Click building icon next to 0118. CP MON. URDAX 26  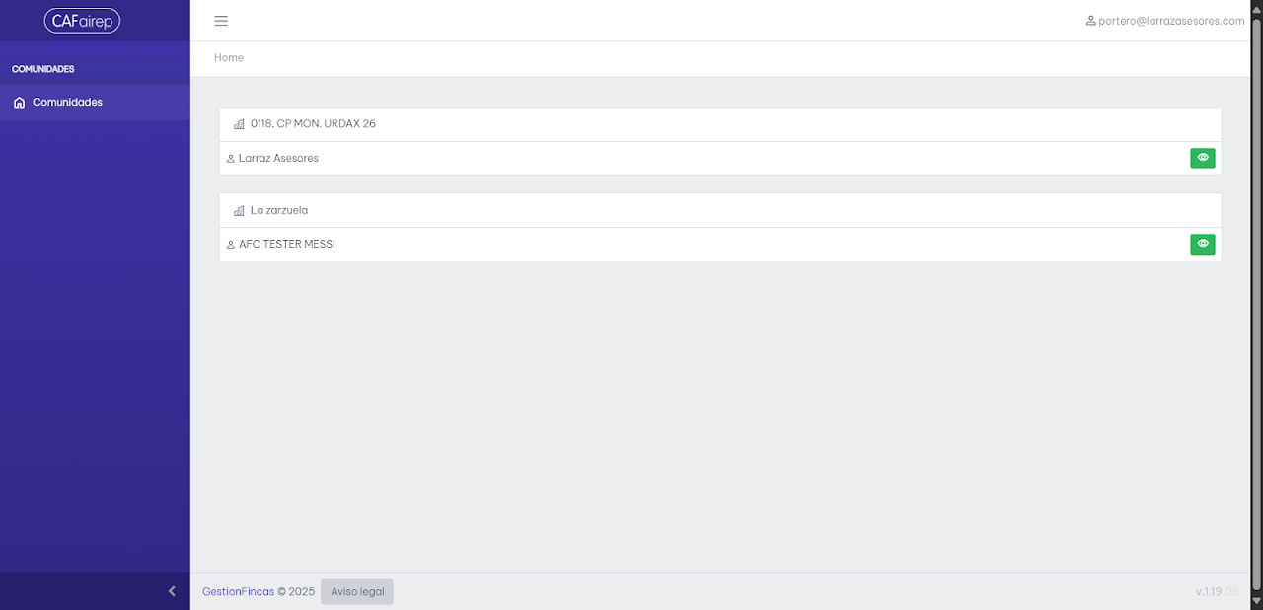239,124
